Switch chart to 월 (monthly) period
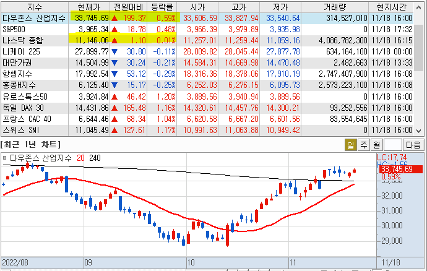Screen dimensions: 427x271 tap(377, 145)
